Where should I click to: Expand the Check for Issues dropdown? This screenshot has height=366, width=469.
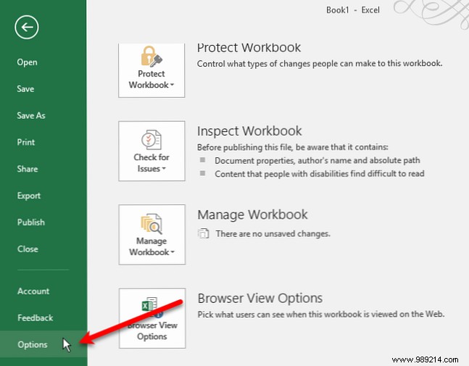pyautogui.click(x=152, y=151)
